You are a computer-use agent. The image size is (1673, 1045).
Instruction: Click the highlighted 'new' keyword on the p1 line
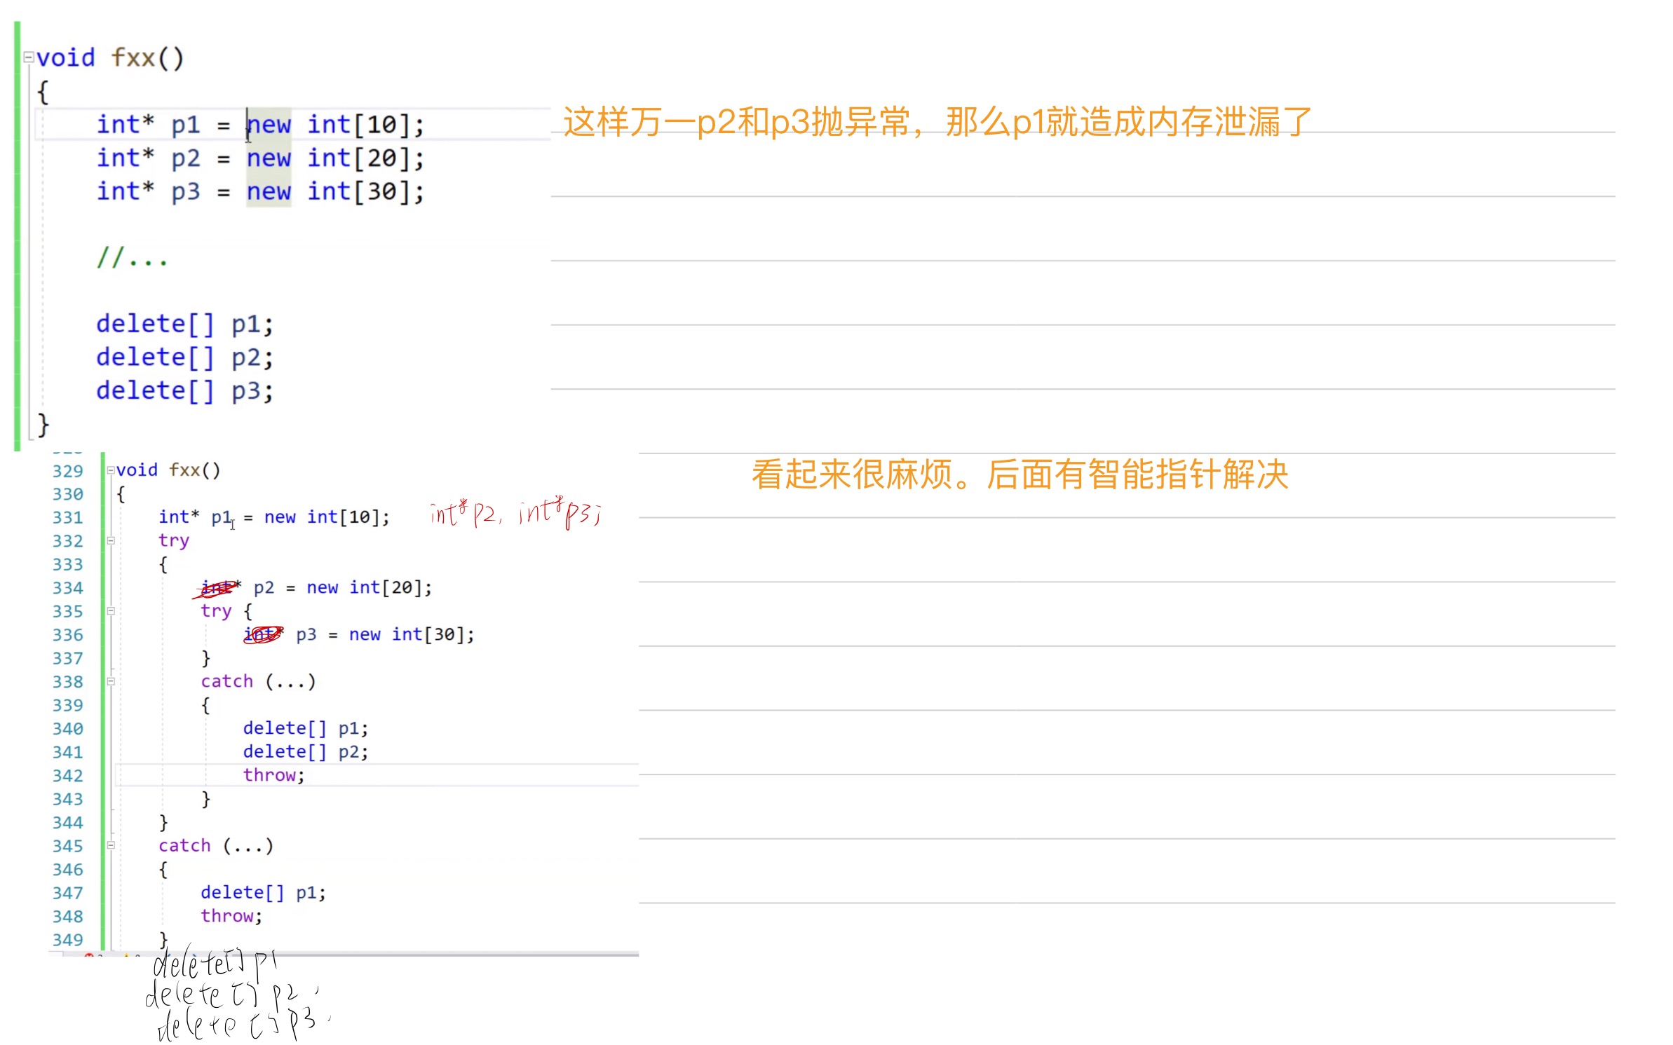point(269,125)
